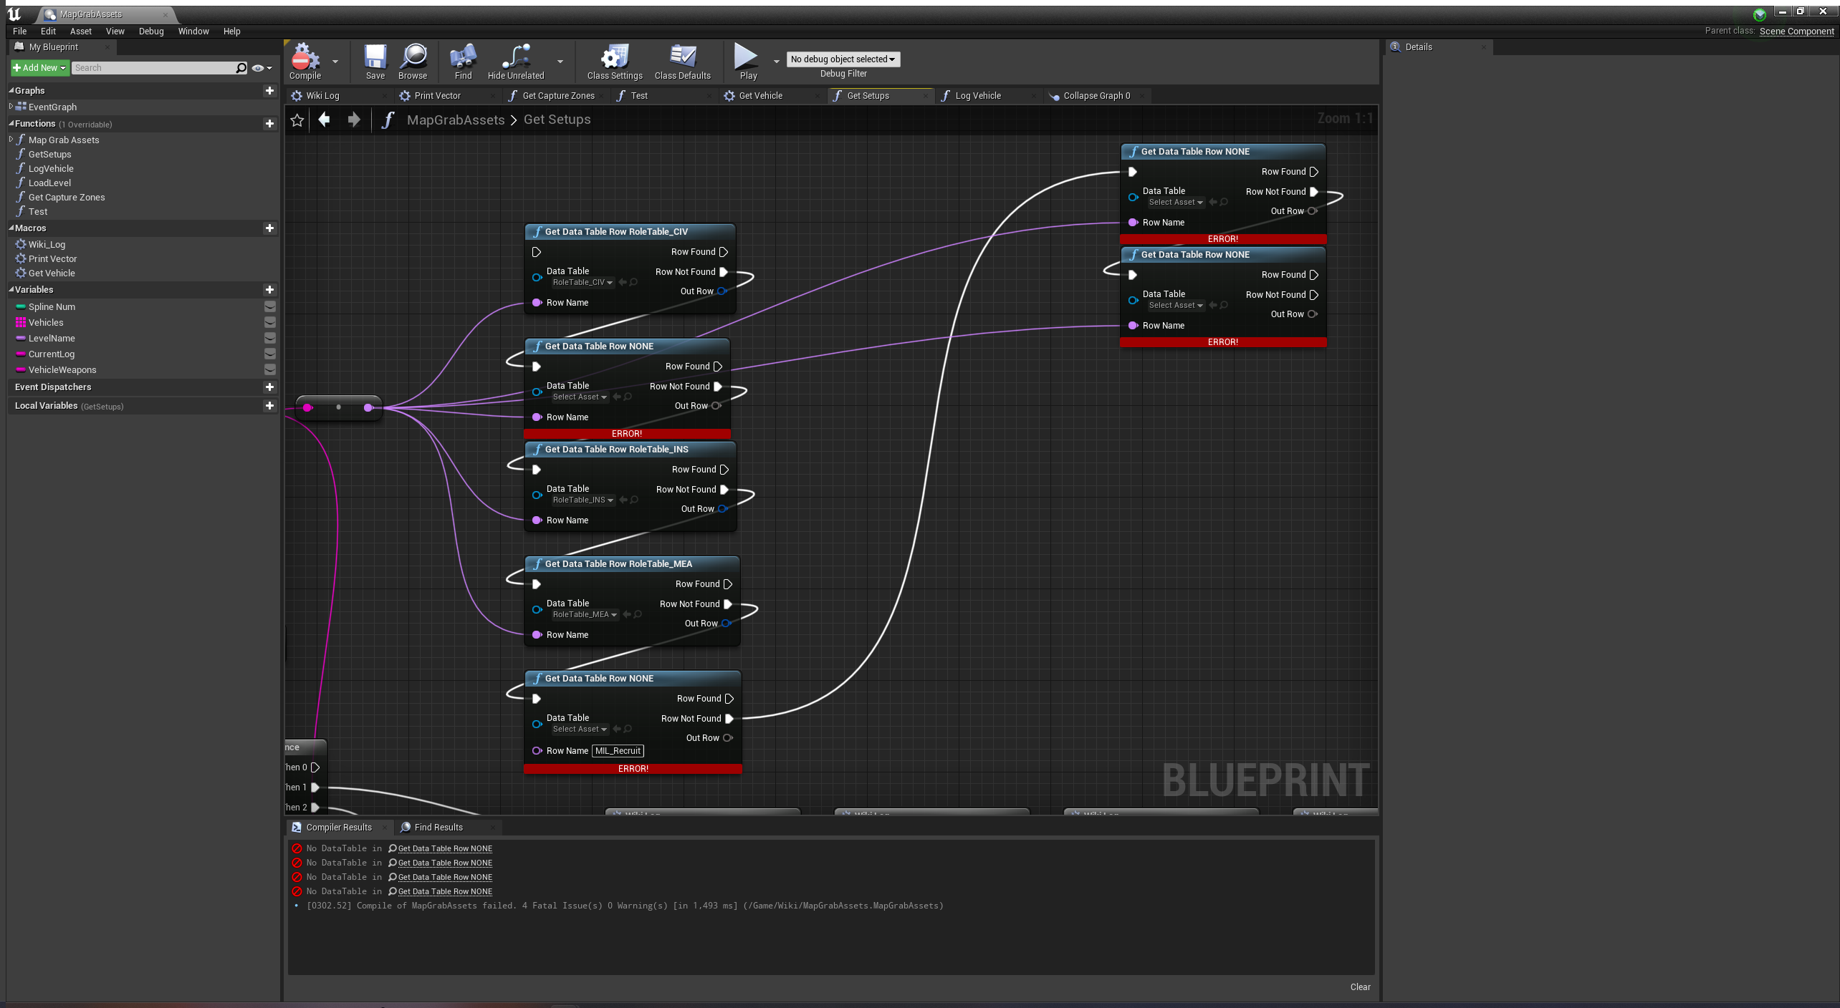1840x1008 pixels.
Task: Click the Compile toolbar icon
Action: pos(305,58)
